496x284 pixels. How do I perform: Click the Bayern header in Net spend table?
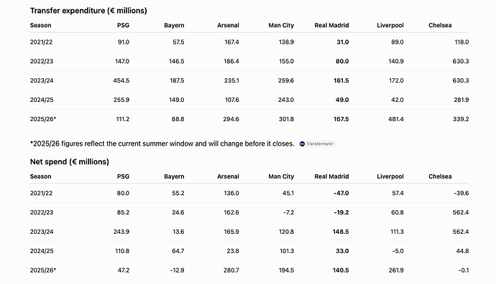pyautogui.click(x=174, y=176)
